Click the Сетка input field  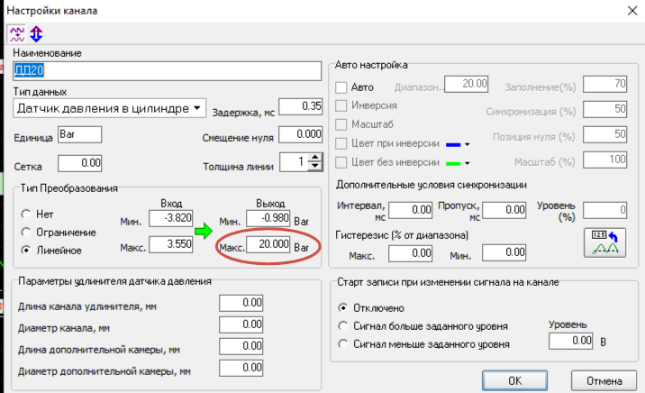pos(80,163)
